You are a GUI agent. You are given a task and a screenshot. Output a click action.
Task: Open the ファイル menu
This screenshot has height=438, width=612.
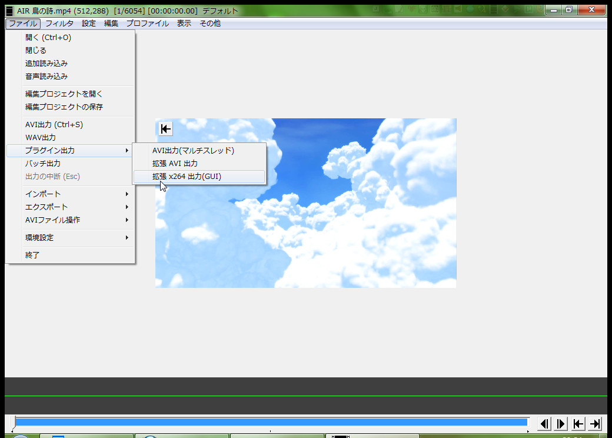[x=23, y=24]
